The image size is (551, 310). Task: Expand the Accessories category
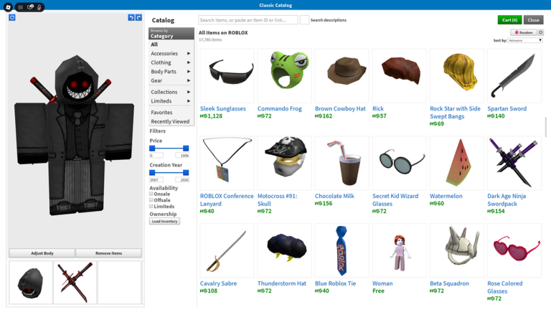point(171,53)
